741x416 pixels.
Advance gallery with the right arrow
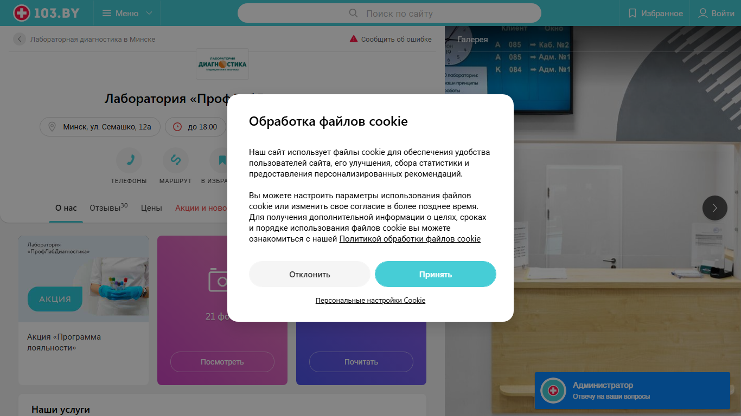[x=715, y=208]
